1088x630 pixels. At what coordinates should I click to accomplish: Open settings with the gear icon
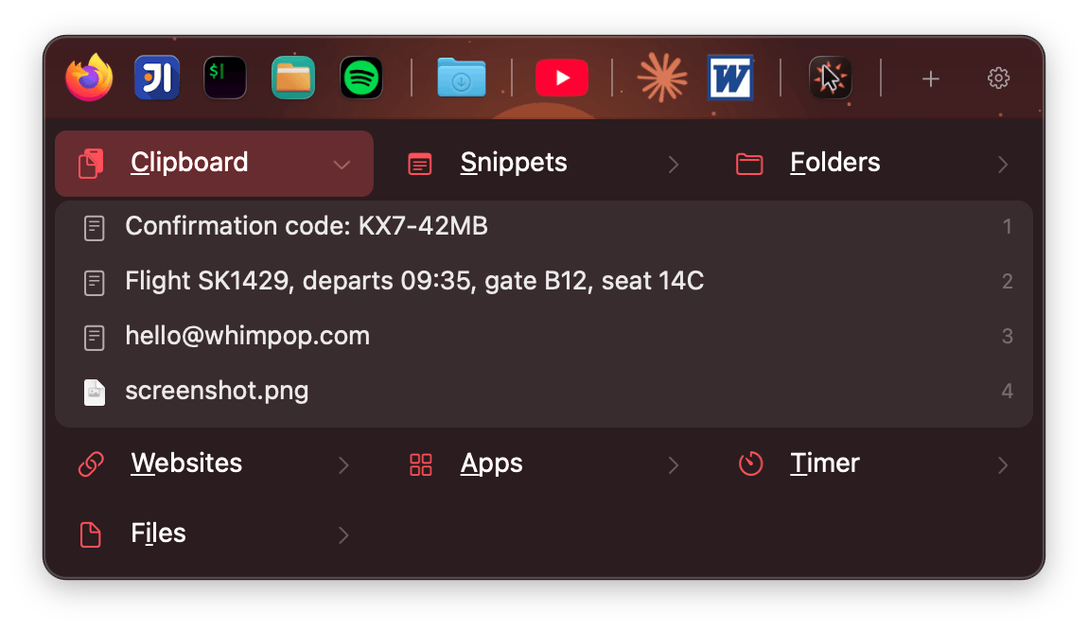tap(998, 78)
